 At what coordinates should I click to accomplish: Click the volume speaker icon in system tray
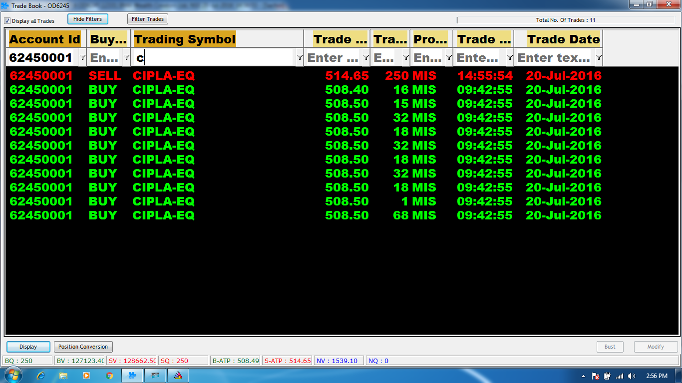tap(632, 376)
